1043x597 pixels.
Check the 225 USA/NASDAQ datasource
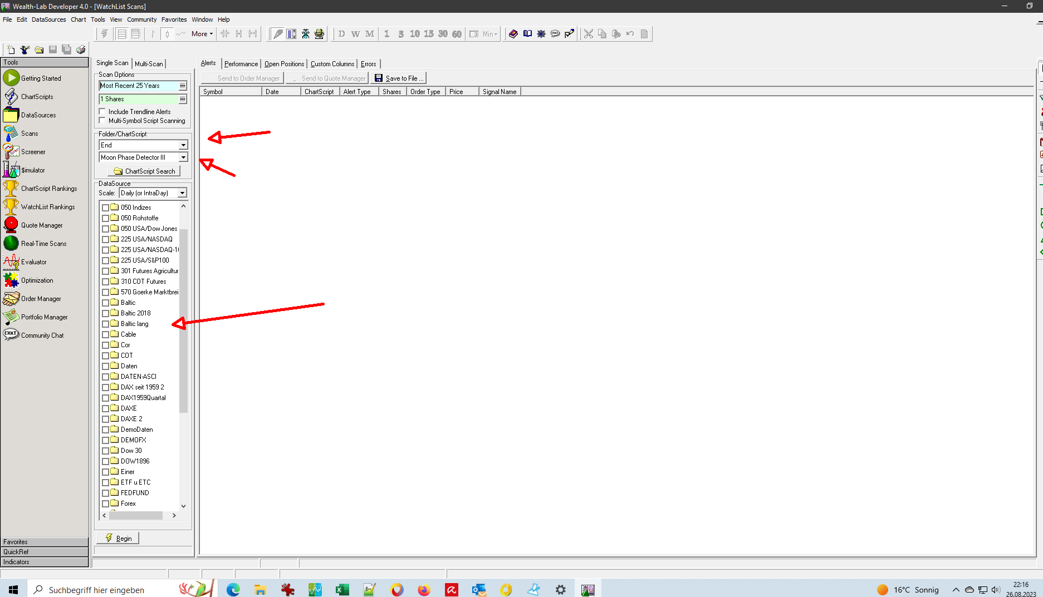tap(105, 239)
